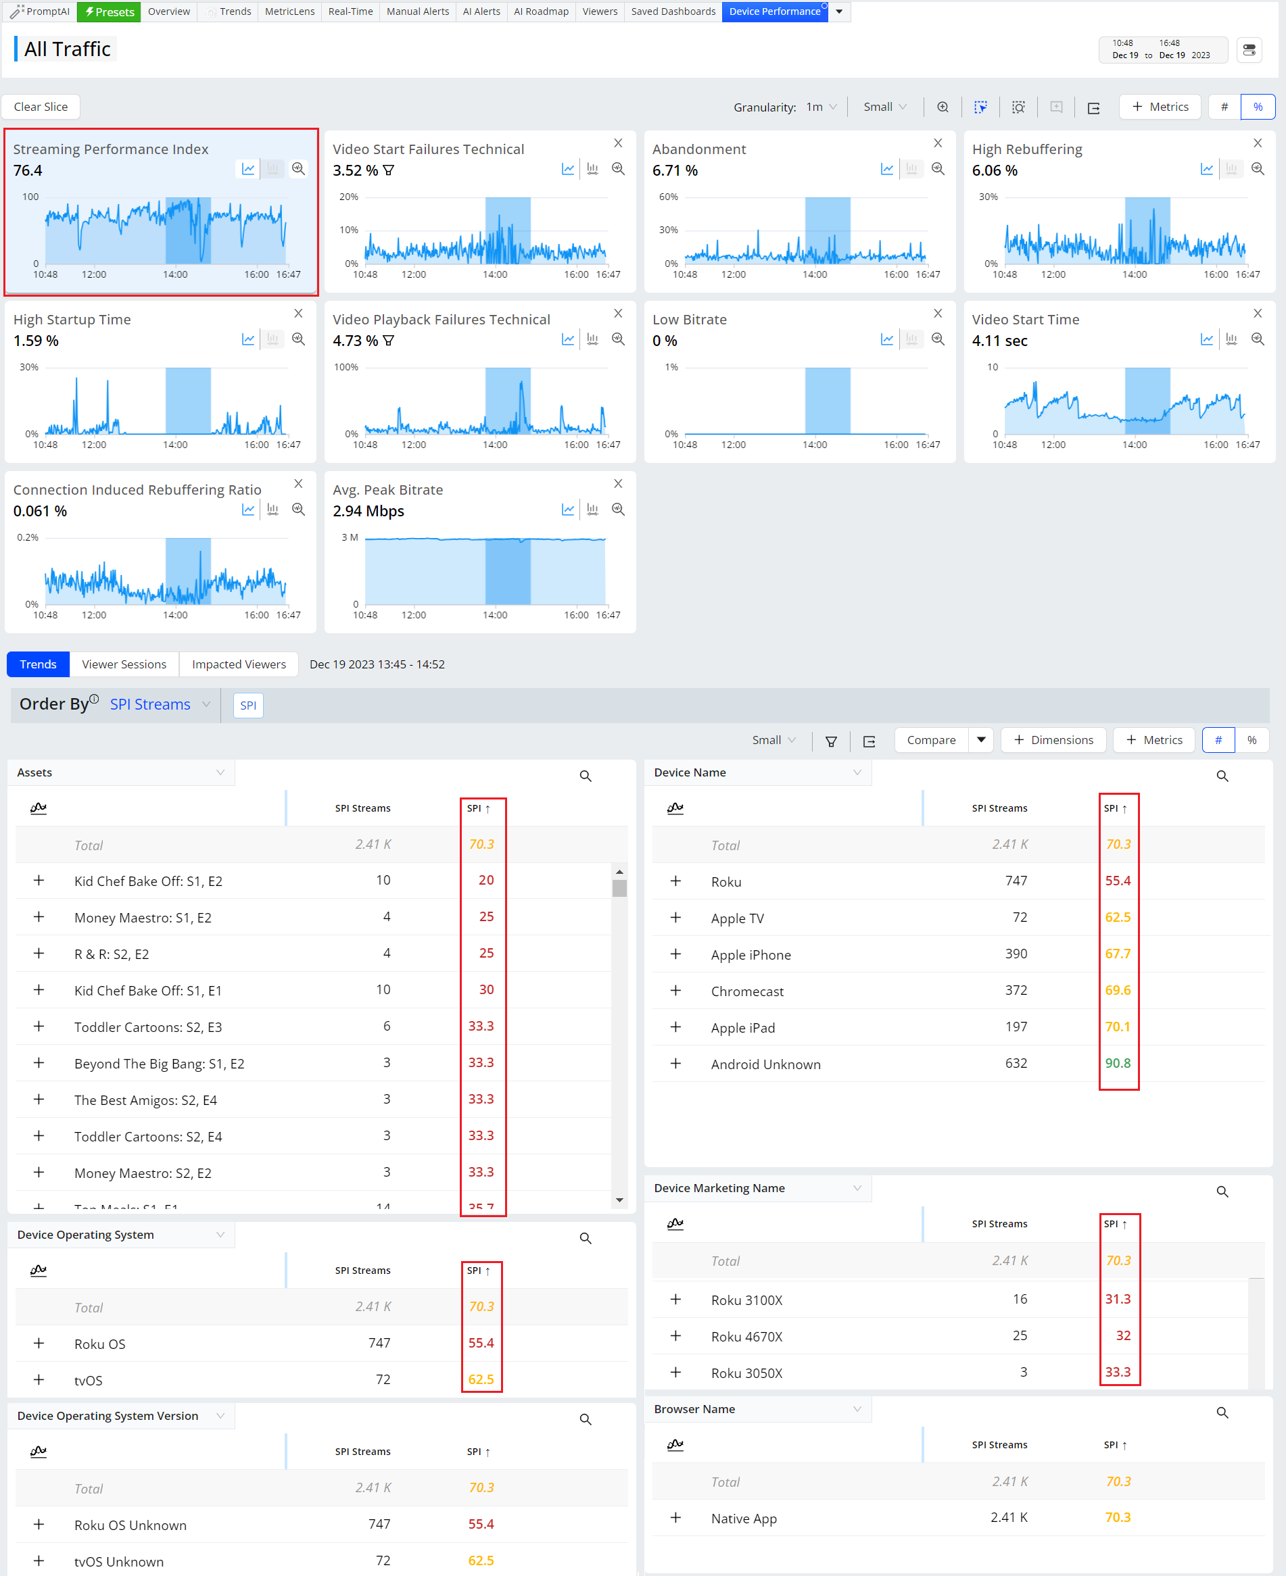The width and height of the screenshot is (1286, 1576).
Task: Open Granularity 1m dropdown
Action: (821, 107)
